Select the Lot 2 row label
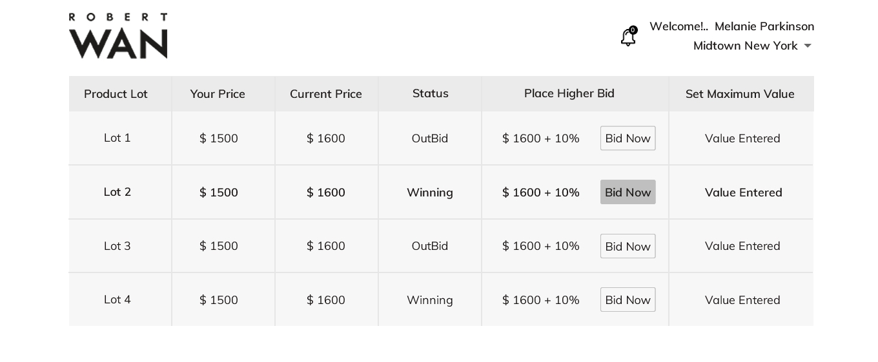Screen dimensions: 878x362 pyautogui.click(x=117, y=192)
